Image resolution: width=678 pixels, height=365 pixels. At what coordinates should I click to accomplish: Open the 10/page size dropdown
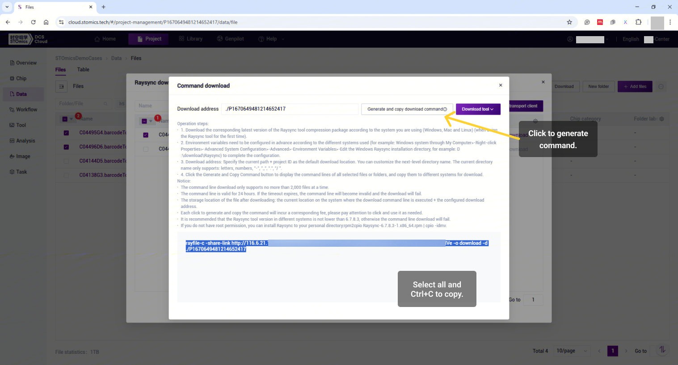click(x=572, y=351)
